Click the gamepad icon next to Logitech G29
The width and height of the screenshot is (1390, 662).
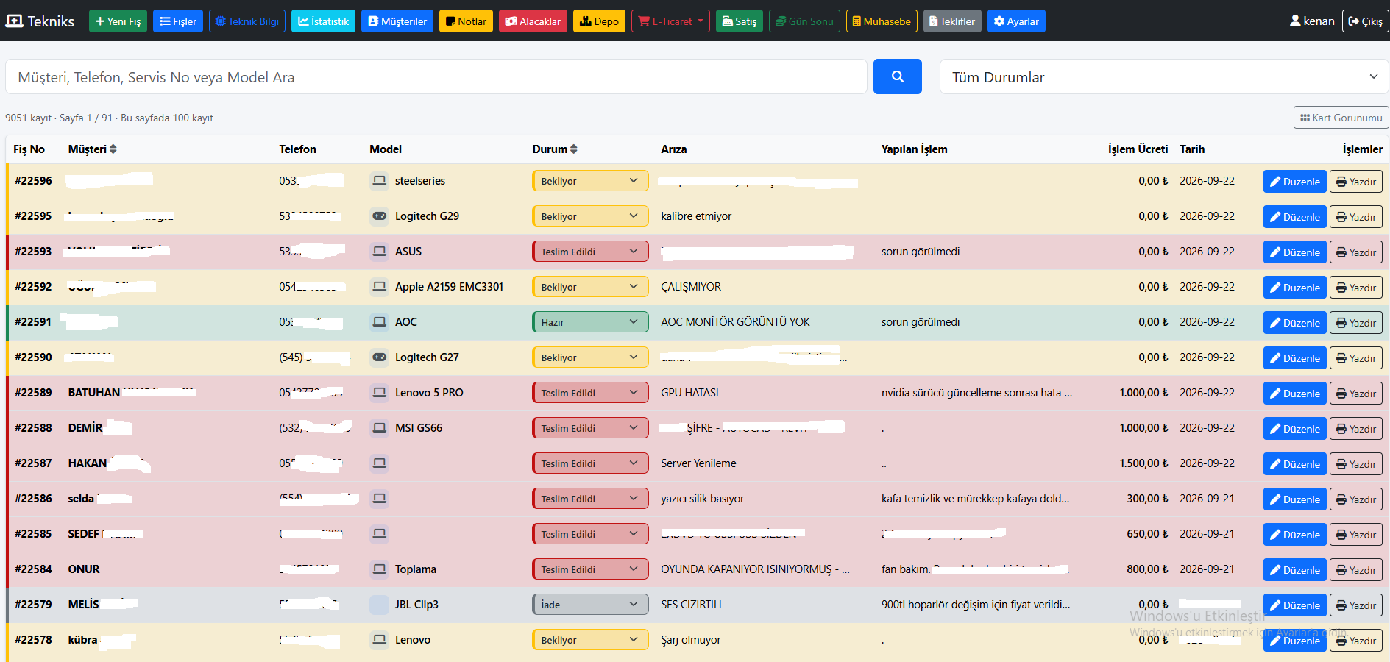pyautogui.click(x=379, y=216)
